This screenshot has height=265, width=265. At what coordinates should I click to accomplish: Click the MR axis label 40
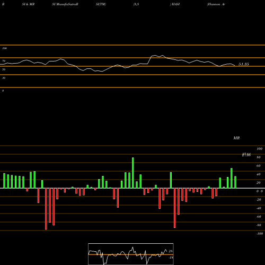pyautogui.click(x=259, y=174)
